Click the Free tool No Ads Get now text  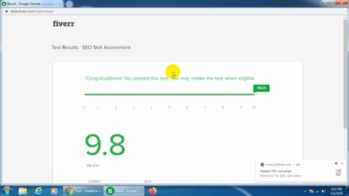pyautogui.click(x=281, y=176)
